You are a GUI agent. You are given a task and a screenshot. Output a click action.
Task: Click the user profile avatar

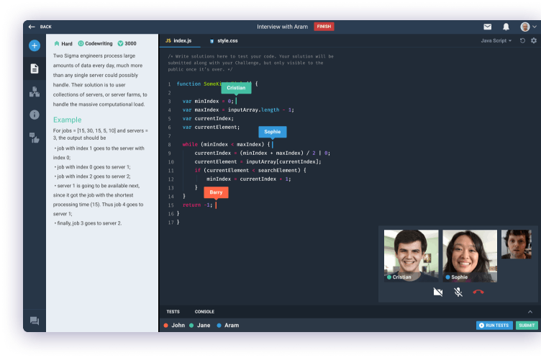524,27
